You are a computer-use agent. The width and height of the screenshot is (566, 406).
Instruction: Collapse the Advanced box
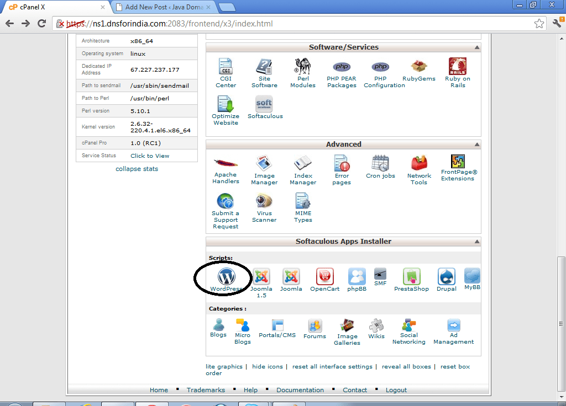[477, 145]
